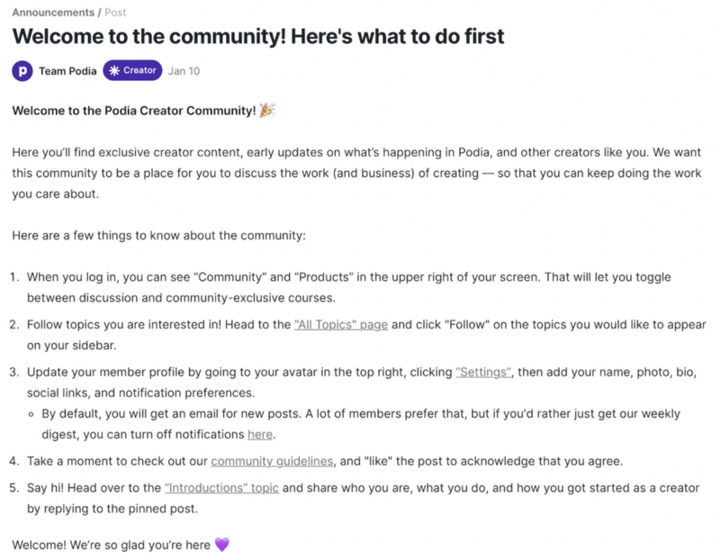Image resolution: width=720 pixels, height=559 pixels.
Task: Click the paragraph about exclusive creator content
Action: click(356, 173)
